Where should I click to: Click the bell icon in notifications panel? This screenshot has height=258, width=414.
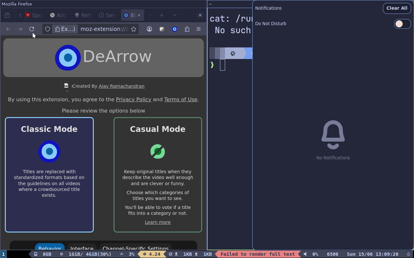[333, 135]
